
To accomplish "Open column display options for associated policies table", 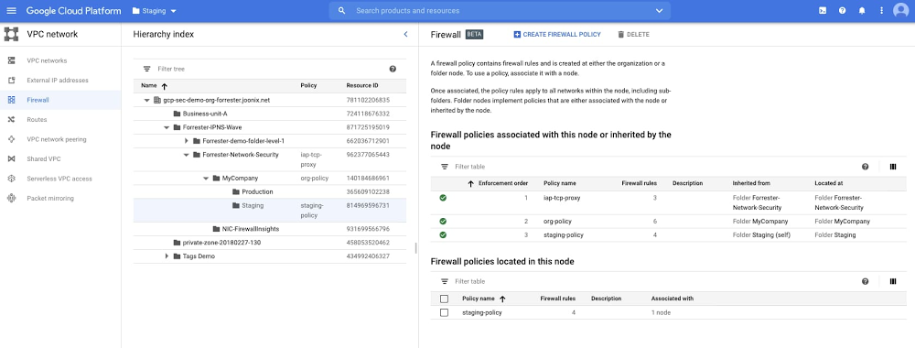I will [893, 167].
